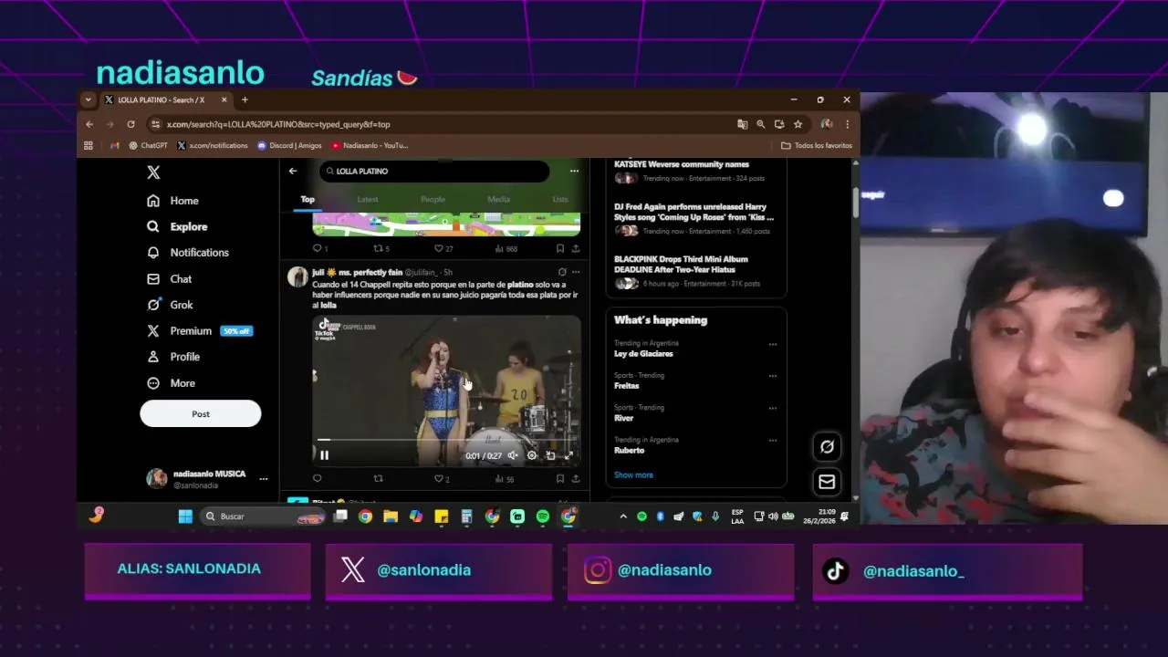Switch to the Media search tab

pos(498,200)
